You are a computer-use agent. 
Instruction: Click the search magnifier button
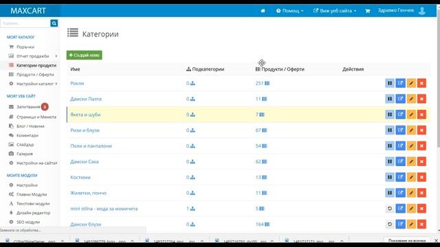coord(54,23)
